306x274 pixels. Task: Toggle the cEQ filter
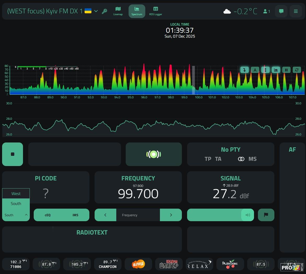pos(48,215)
